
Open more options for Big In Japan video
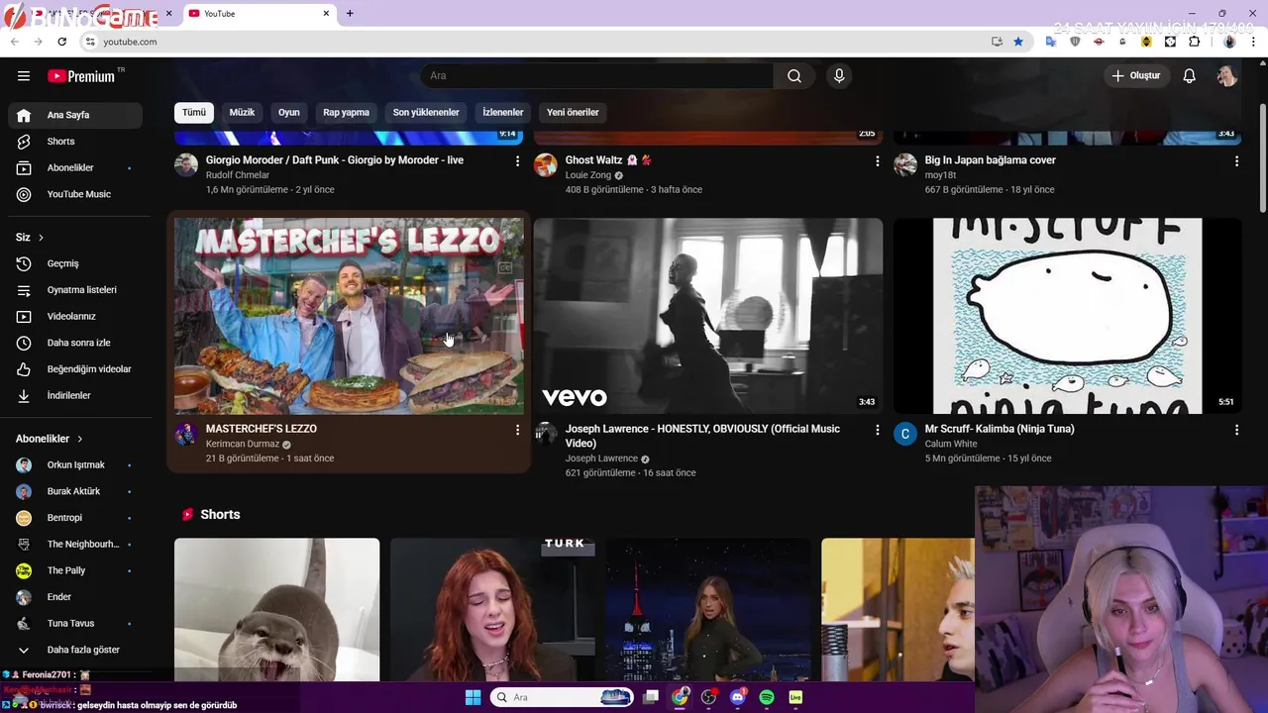coord(1236,160)
